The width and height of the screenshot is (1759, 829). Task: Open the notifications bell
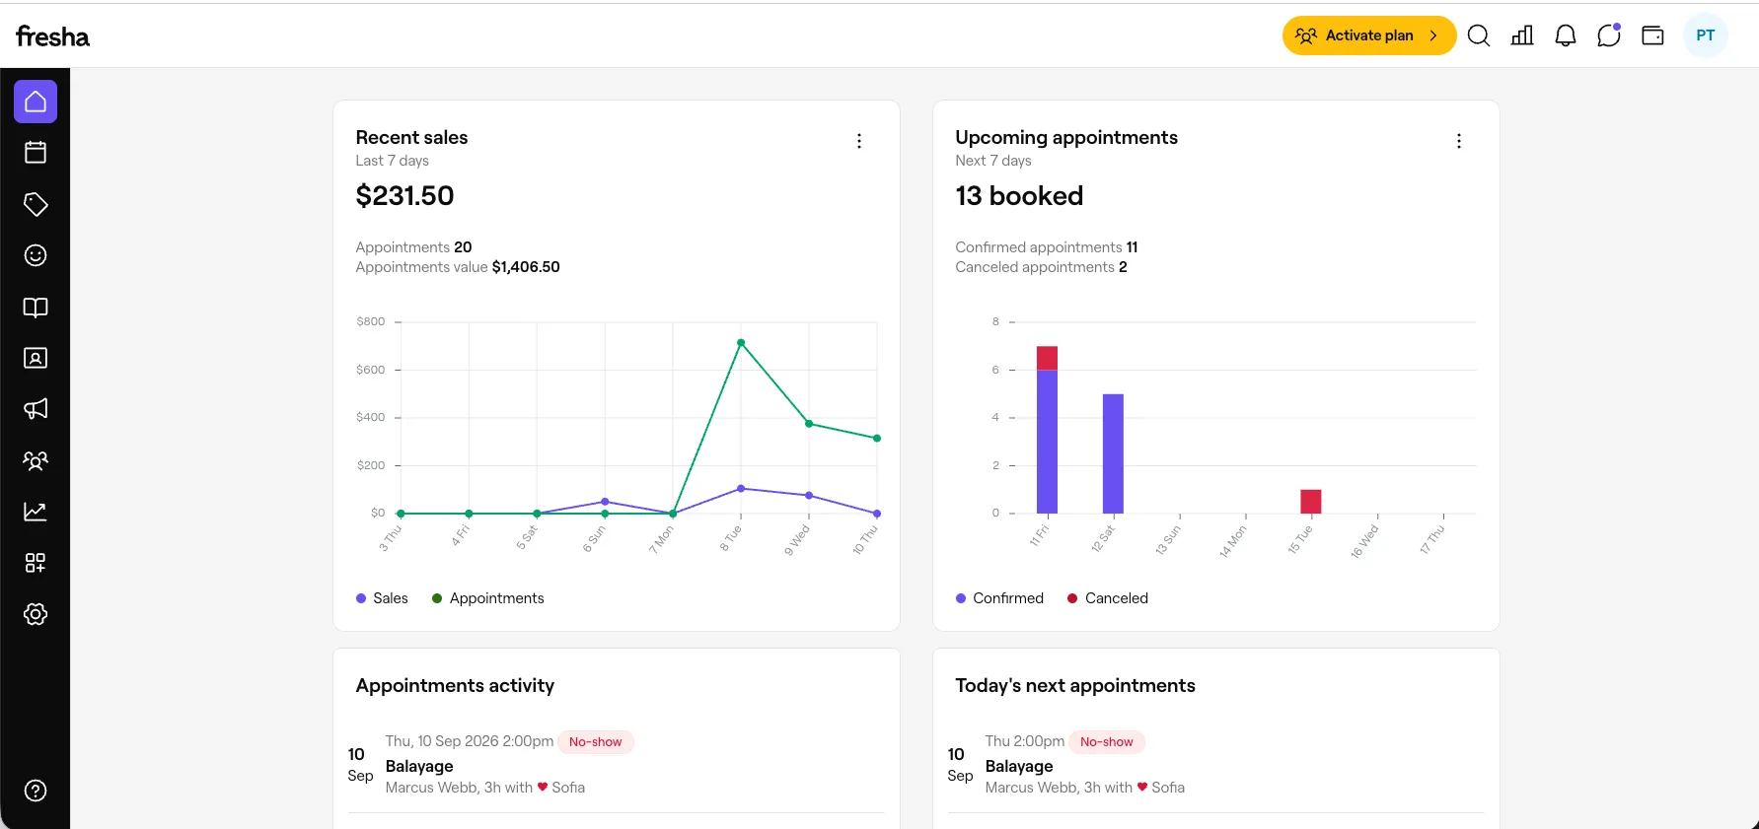[1566, 35]
